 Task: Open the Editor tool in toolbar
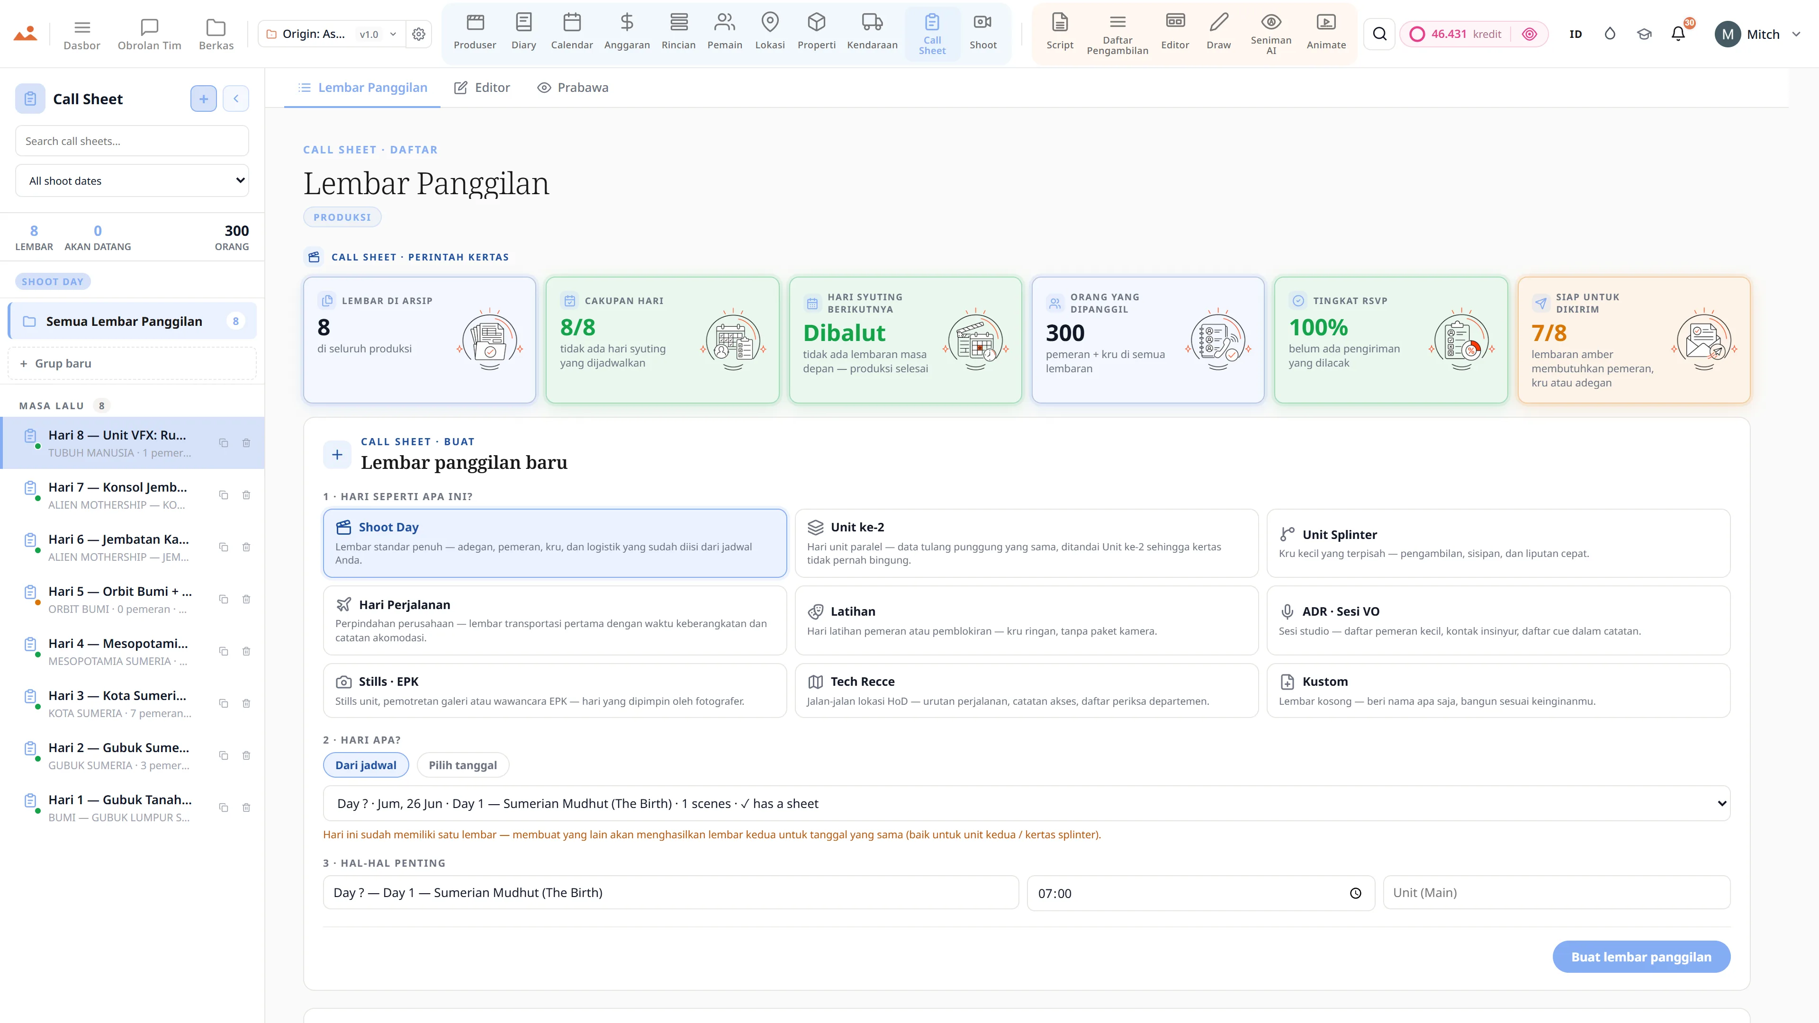pyautogui.click(x=1174, y=33)
